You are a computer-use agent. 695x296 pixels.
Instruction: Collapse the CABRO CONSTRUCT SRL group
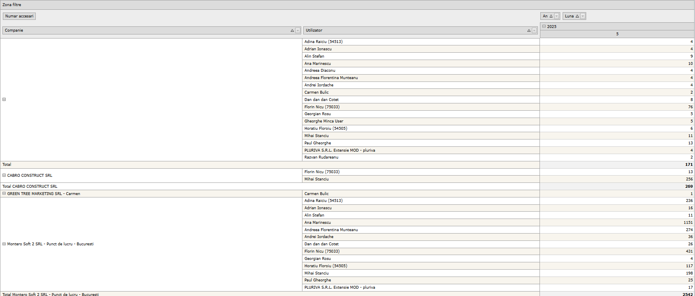click(4, 176)
